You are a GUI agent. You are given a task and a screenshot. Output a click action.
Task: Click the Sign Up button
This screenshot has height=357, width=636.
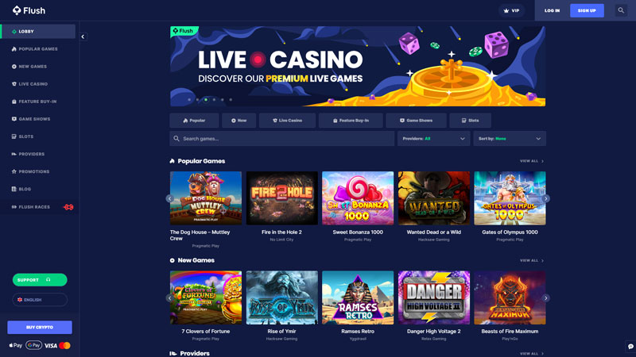click(x=587, y=10)
